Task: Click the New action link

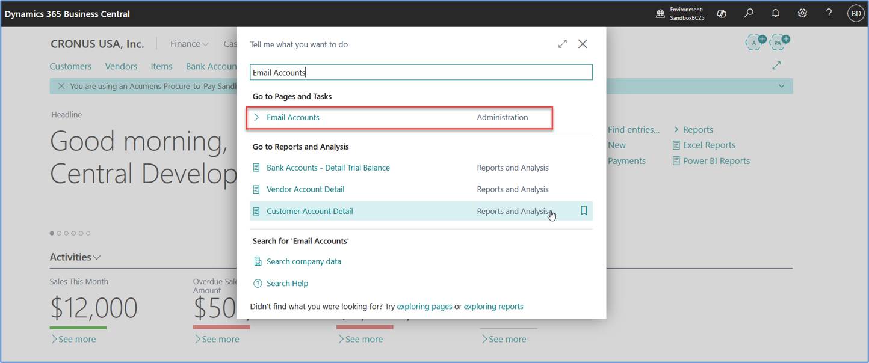Action: click(x=617, y=145)
